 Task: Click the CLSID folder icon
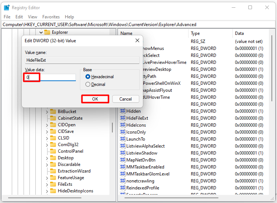pyautogui.click(x=53, y=138)
